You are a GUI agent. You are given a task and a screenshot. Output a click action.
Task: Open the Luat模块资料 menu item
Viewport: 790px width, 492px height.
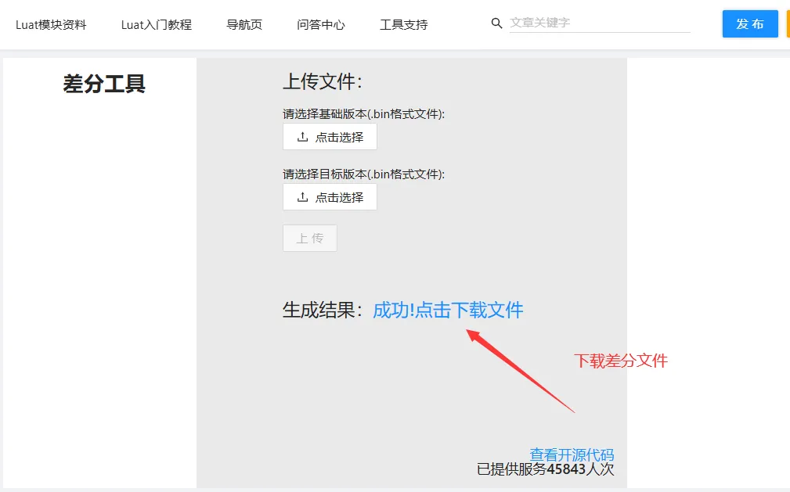coord(51,25)
